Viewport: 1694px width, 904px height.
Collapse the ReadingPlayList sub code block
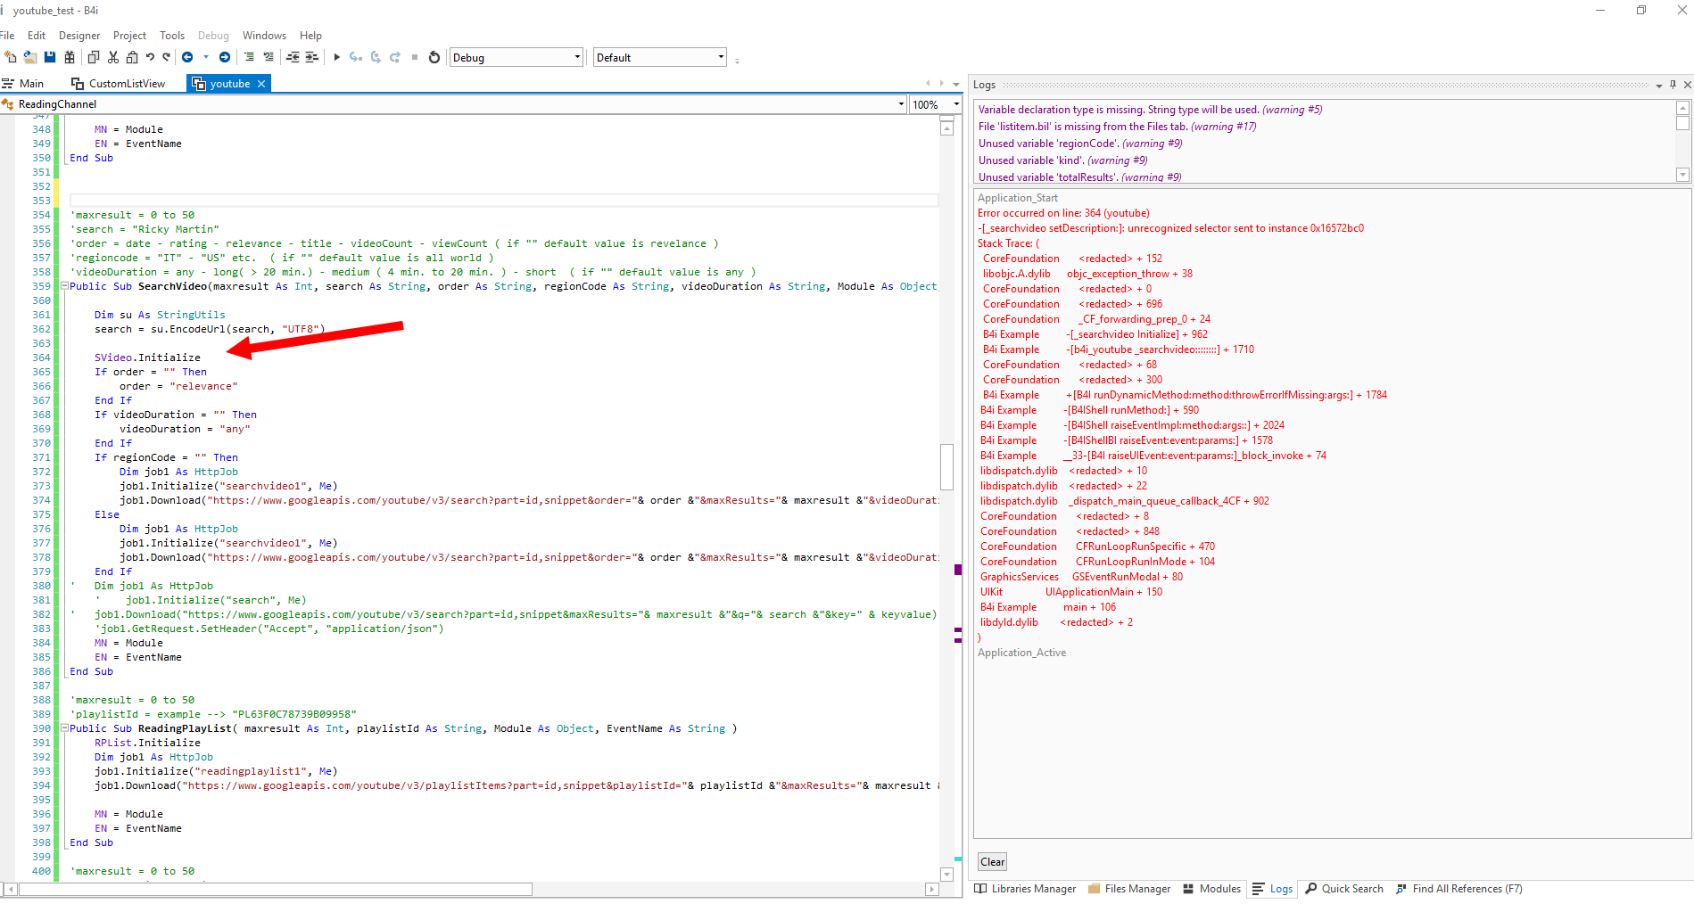tap(64, 728)
